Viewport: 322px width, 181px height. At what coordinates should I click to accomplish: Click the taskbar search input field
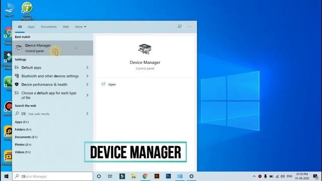52,176
